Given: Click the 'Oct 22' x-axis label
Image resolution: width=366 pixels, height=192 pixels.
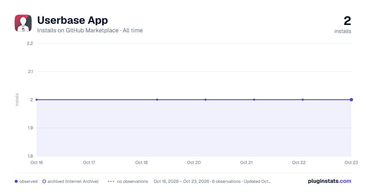Looking at the screenshot, I should click(x=299, y=162).
